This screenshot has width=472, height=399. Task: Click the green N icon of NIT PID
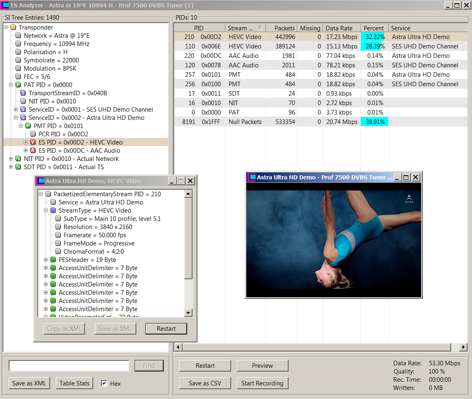(18, 159)
